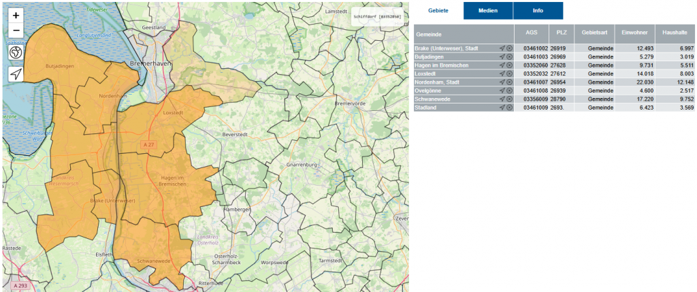The width and height of the screenshot is (697, 292).
Task: Click the Bremerhaven label on the map
Action: tap(152, 62)
